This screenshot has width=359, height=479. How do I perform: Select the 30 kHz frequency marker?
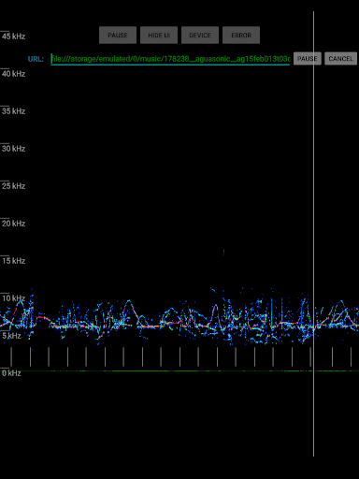click(13, 149)
